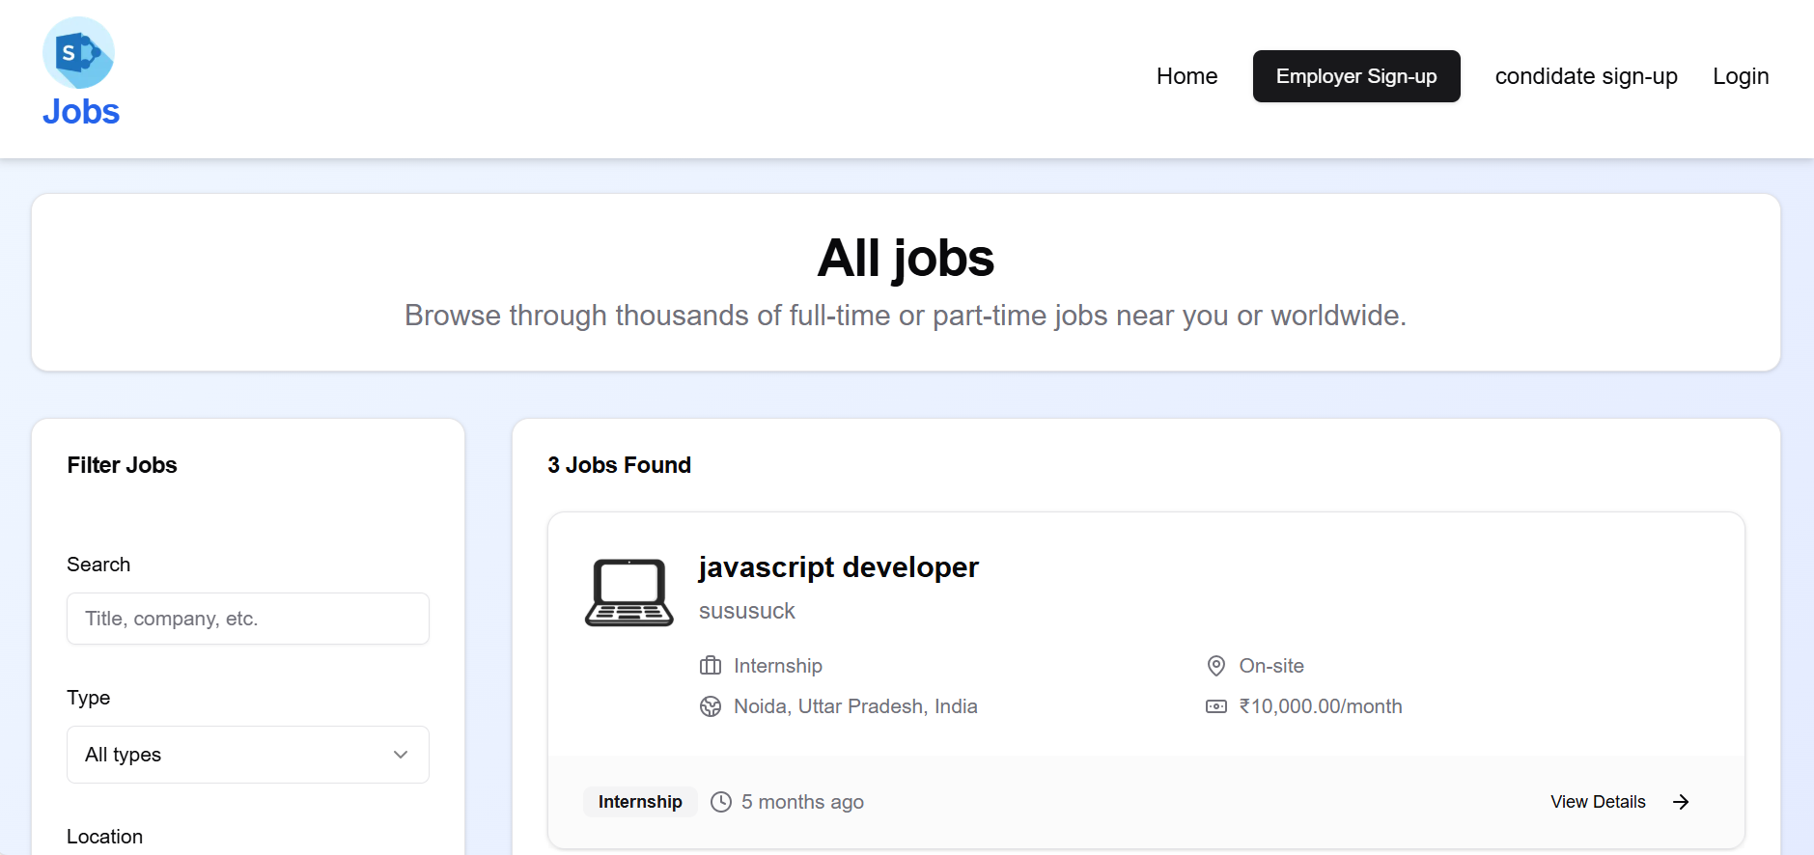Open condidate sign-up page
1814x855 pixels.
click(1585, 76)
